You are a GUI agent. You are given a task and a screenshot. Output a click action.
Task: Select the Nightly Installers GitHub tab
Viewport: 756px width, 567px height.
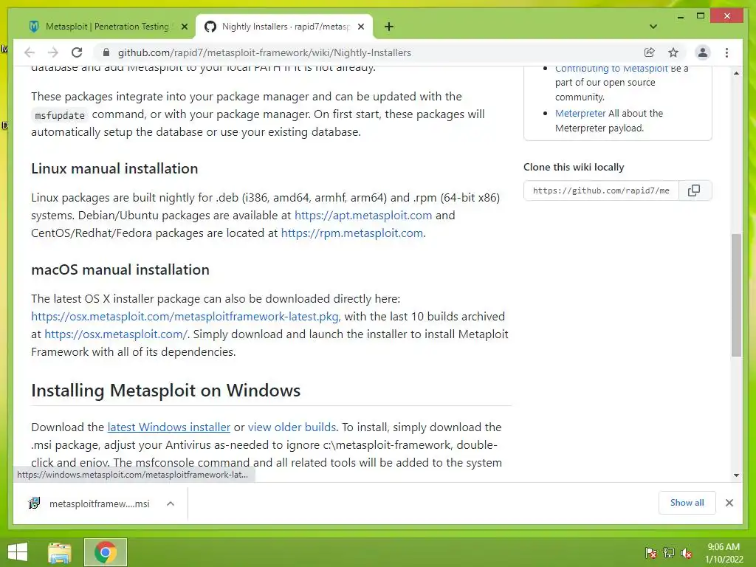[x=284, y=27]
